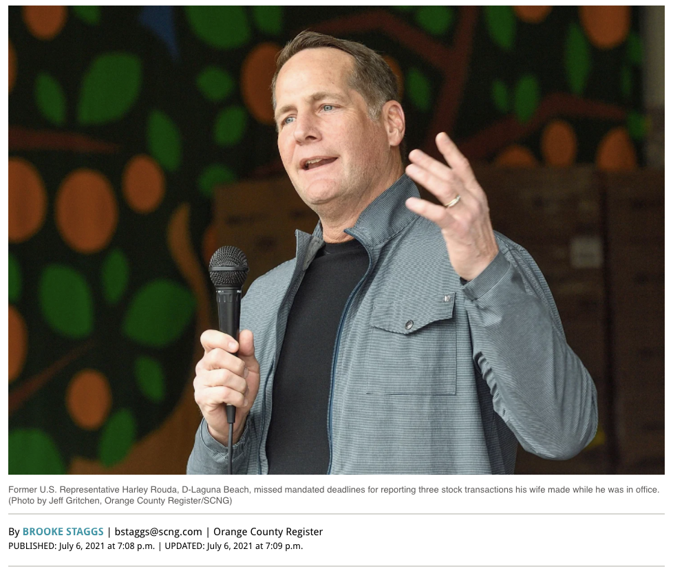
Task: Click the bstaggs@scng.com email address
Action: (158, 532)
